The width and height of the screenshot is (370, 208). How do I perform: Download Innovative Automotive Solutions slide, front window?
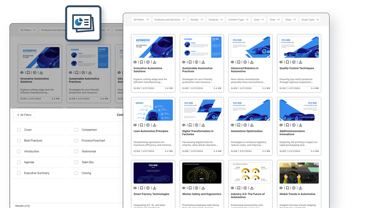coord(154,62)
